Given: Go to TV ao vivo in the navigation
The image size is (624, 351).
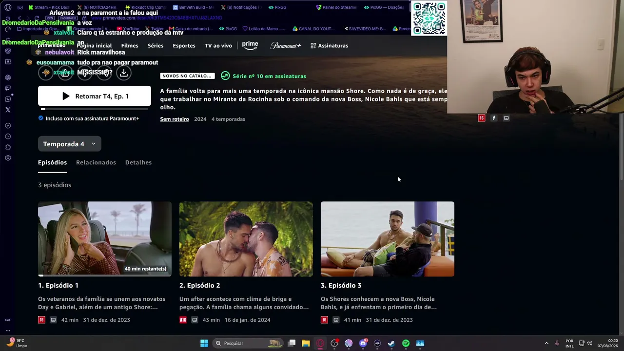Looking at the screenshot, I should click(218, 45).
